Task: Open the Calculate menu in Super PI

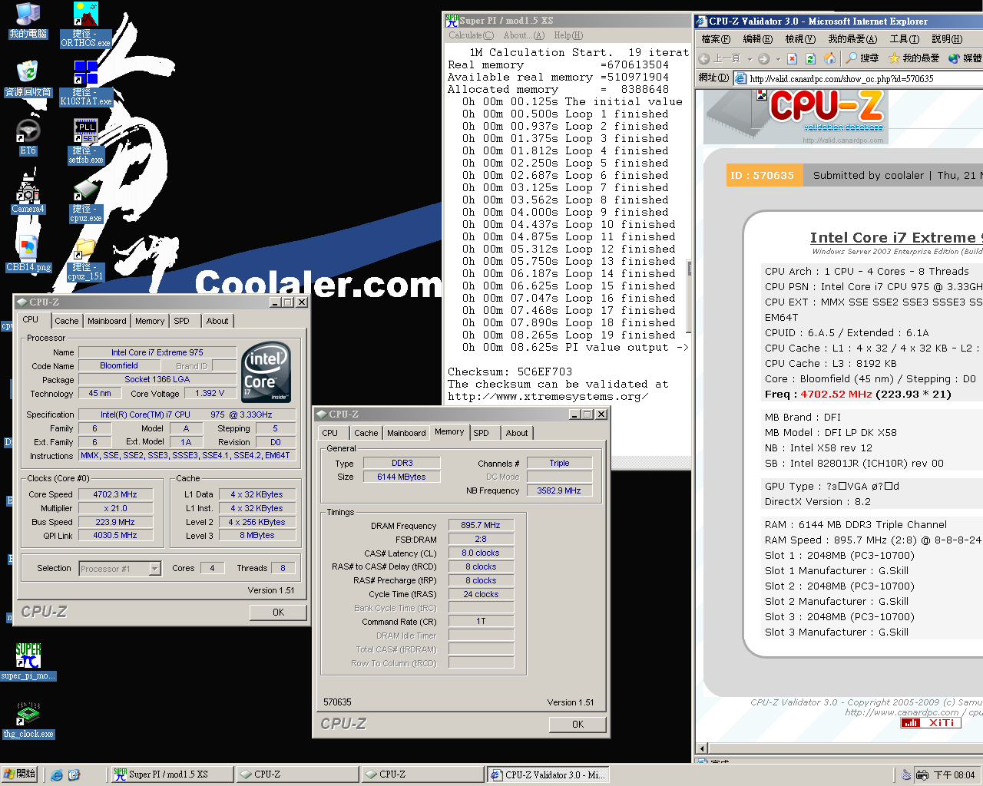Action: 471,35
